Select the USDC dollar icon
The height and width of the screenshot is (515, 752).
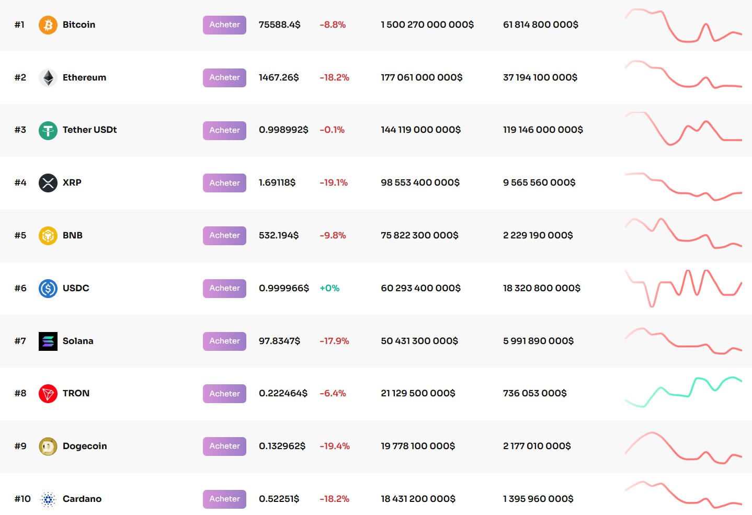click(x=48, y=288)
